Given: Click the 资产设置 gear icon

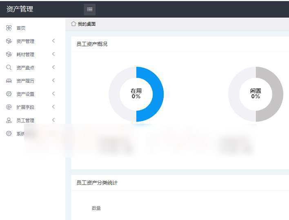Looking at the screenshot, I should point(9,94).
